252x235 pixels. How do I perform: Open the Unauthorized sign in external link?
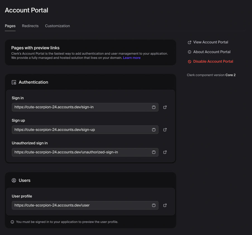[x=165, y=152]
